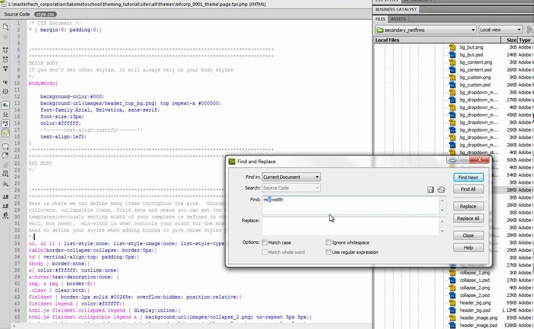534x329 pixels.
Task: Click file icon beside collapse_2.png
Action: click(x=452, y=287)
